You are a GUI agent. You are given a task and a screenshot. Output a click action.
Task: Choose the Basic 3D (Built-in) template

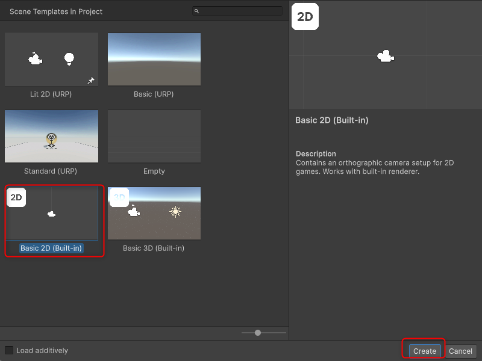(x=154, y=214)
